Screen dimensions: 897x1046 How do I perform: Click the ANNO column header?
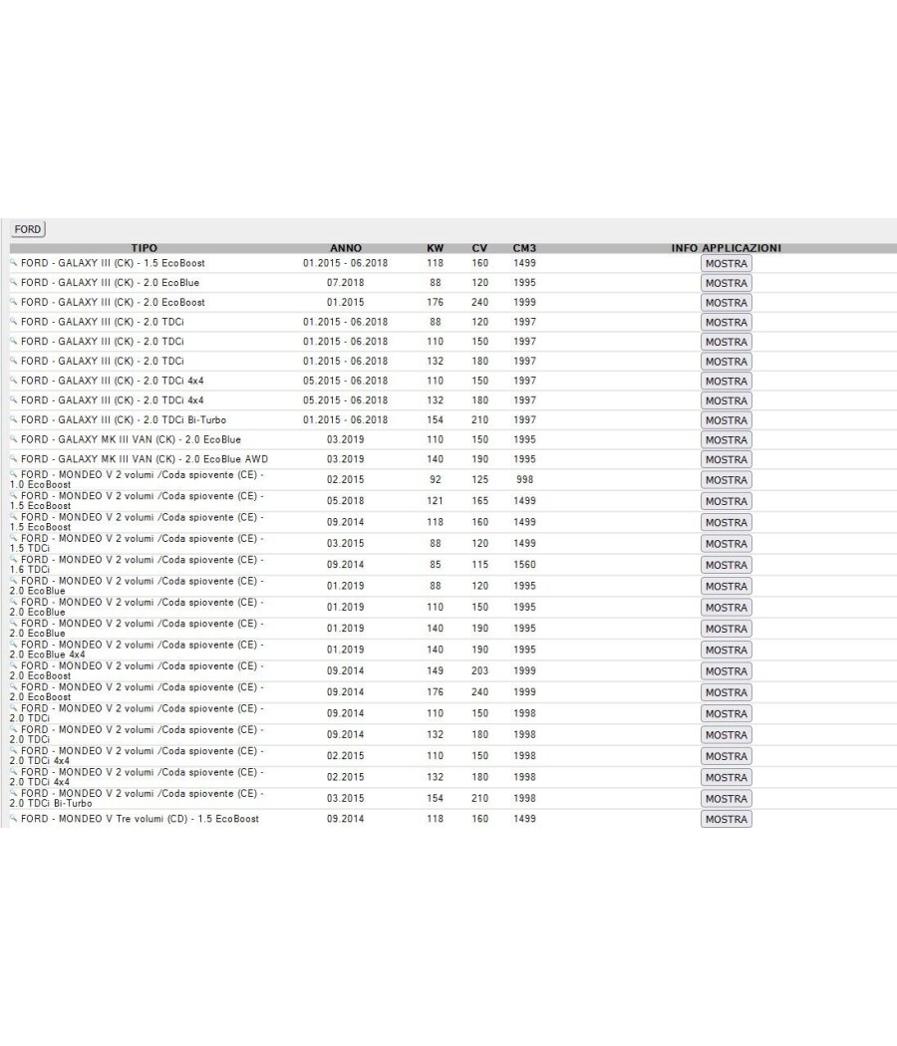click(346, 248)
